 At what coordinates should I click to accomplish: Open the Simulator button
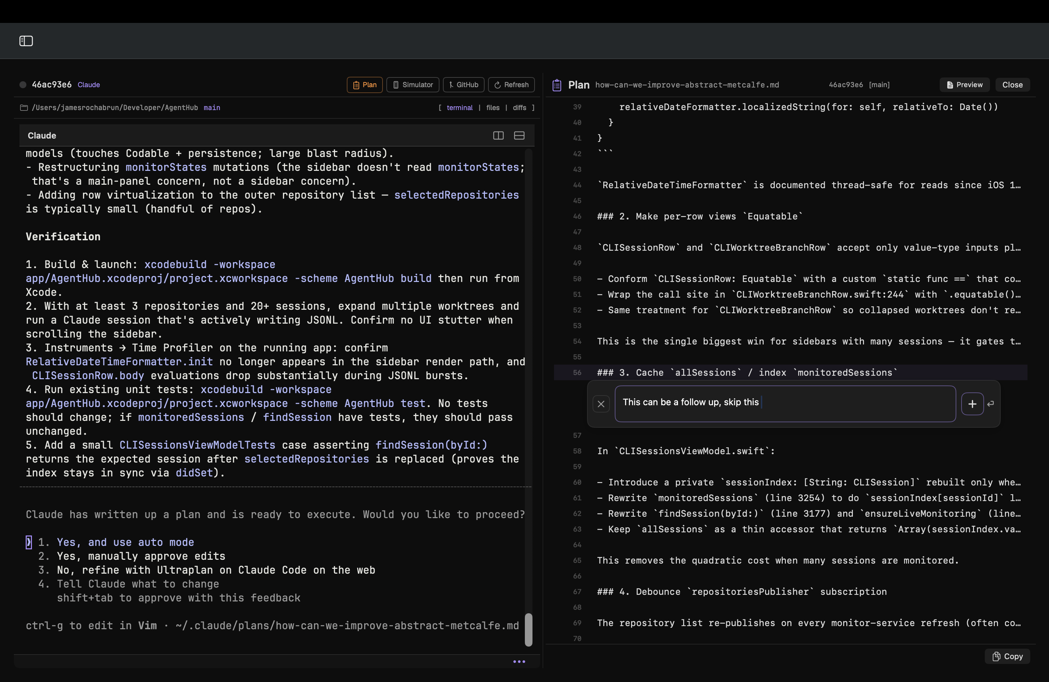pos(412,85)
